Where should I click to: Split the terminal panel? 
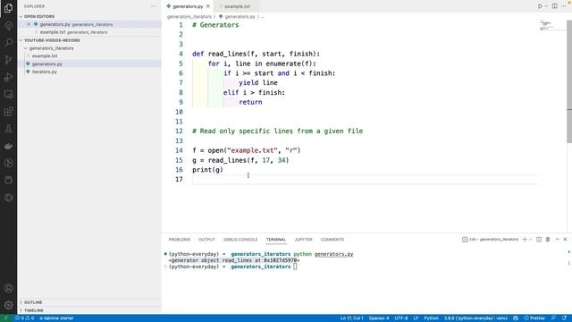[539, 240]
